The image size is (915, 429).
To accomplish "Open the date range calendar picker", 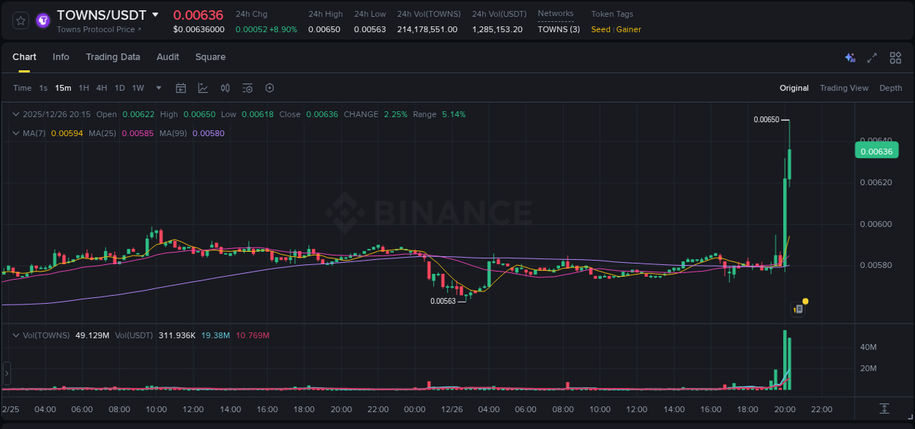I will pos(181,88).
